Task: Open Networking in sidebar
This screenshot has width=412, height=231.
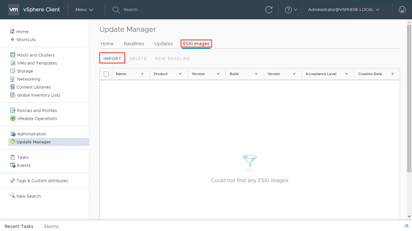Action: pyautogui.click(x=28, y=79)
